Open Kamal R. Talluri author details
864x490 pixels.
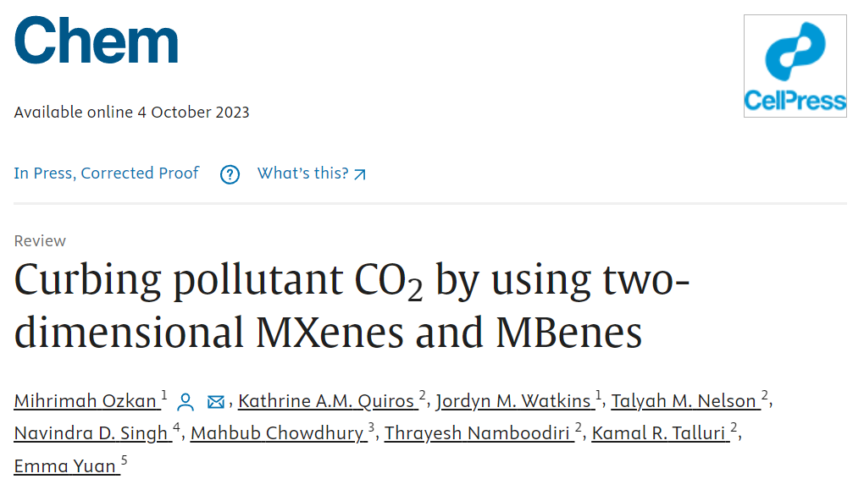660,432
